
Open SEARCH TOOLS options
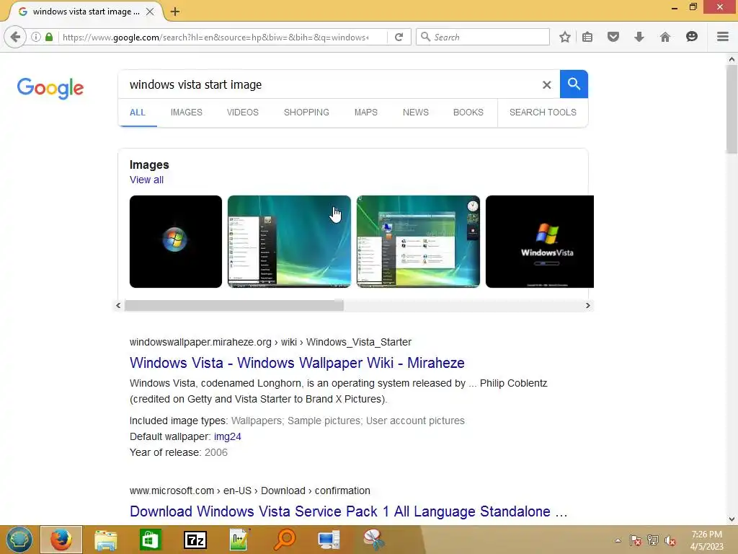point(543,113)
